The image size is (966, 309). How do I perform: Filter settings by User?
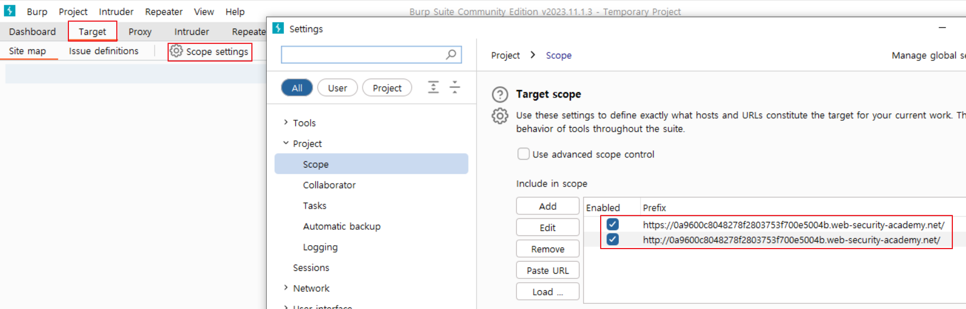tap(337, 88)
